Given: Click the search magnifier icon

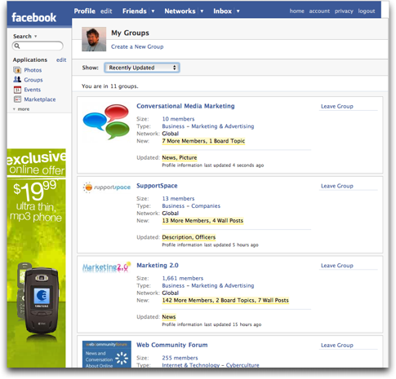Looking at the screenshot, I should (17, 46).
